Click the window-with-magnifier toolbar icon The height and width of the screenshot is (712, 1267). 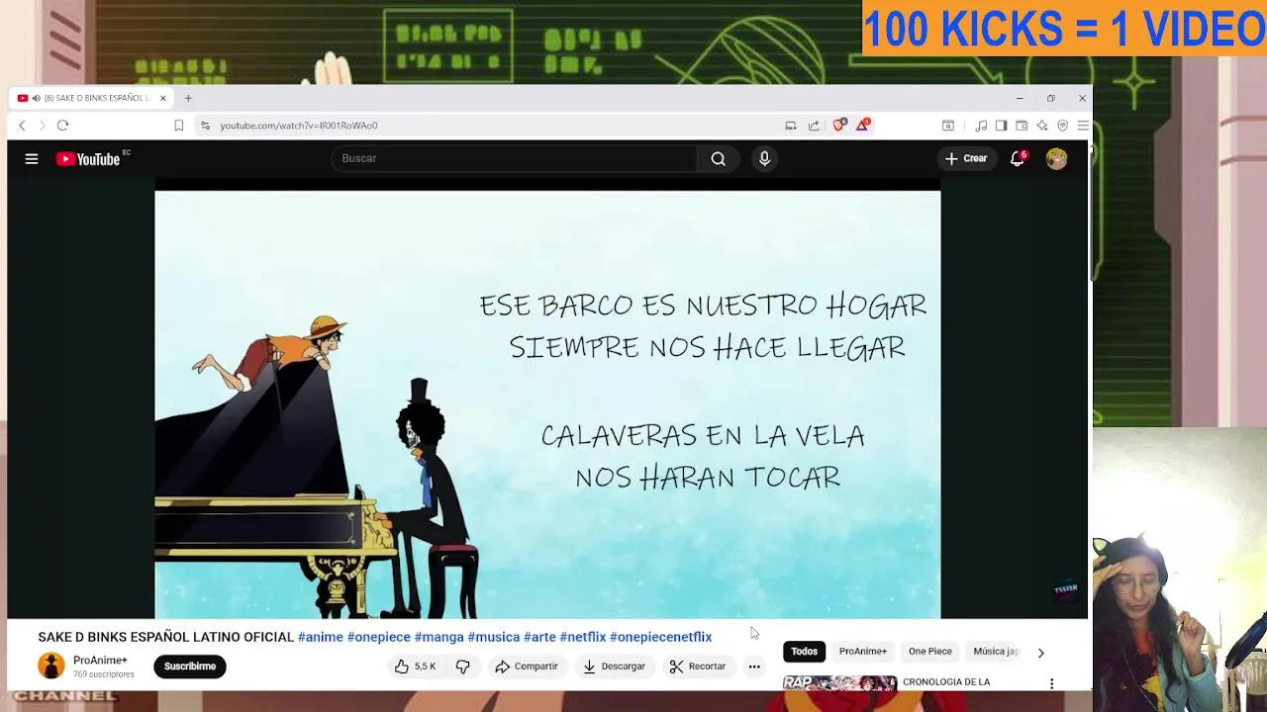point(947,126)
